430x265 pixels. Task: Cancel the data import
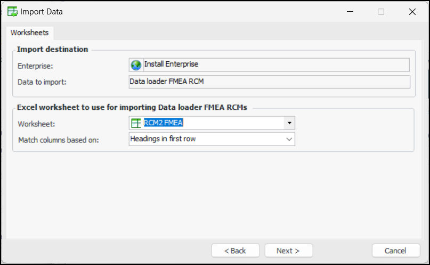click(x=395, y=251)
